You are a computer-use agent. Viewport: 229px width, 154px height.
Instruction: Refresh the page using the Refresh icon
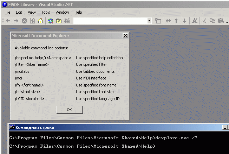click(32, 21)
